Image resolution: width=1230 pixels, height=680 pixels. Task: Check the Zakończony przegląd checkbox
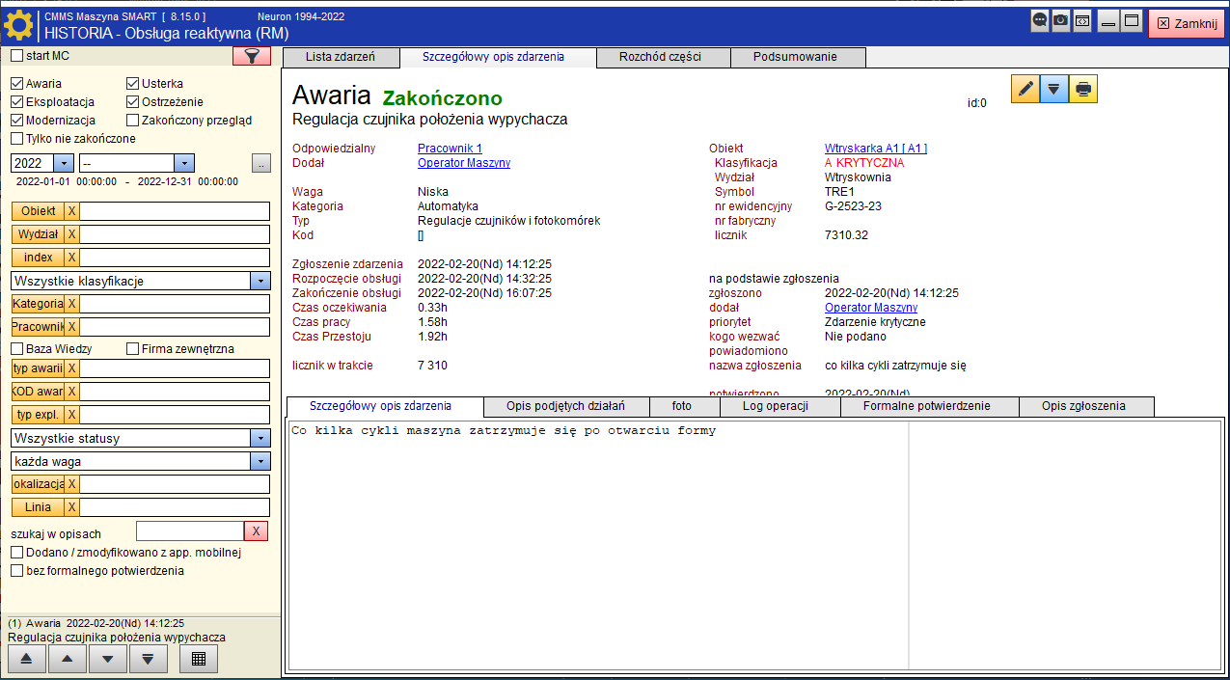[133, 121]
